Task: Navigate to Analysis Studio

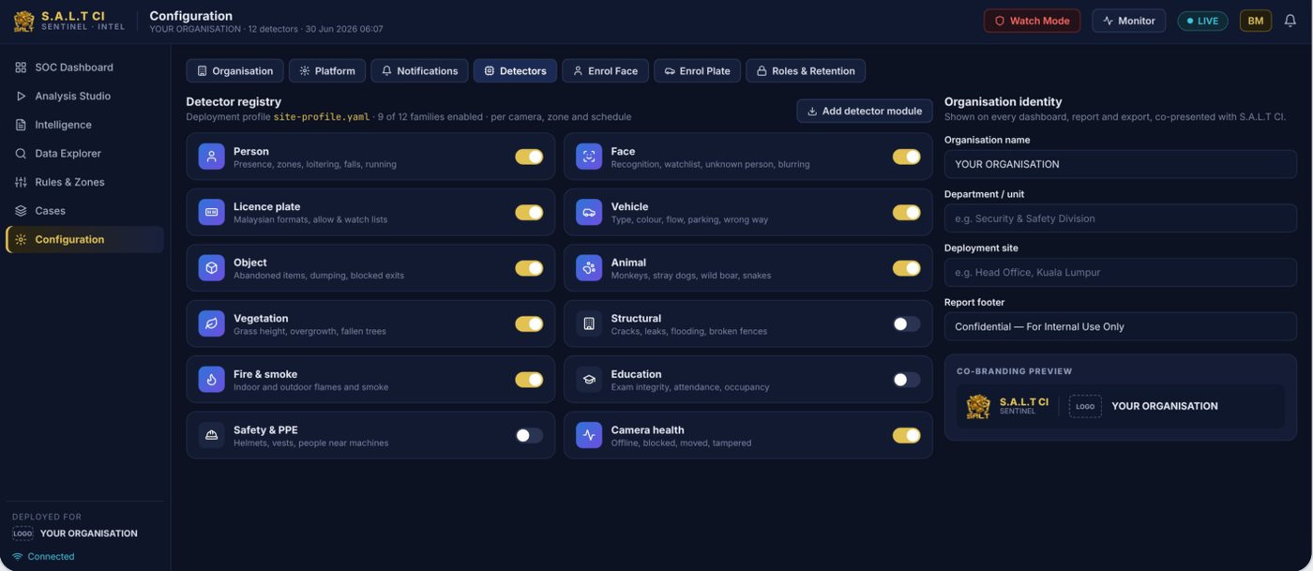Action: tap(84, 96)
